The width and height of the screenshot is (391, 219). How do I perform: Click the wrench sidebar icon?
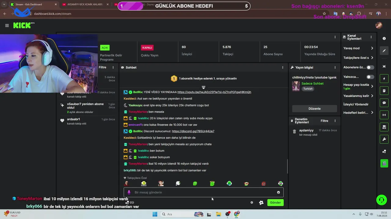pos(384,139)
